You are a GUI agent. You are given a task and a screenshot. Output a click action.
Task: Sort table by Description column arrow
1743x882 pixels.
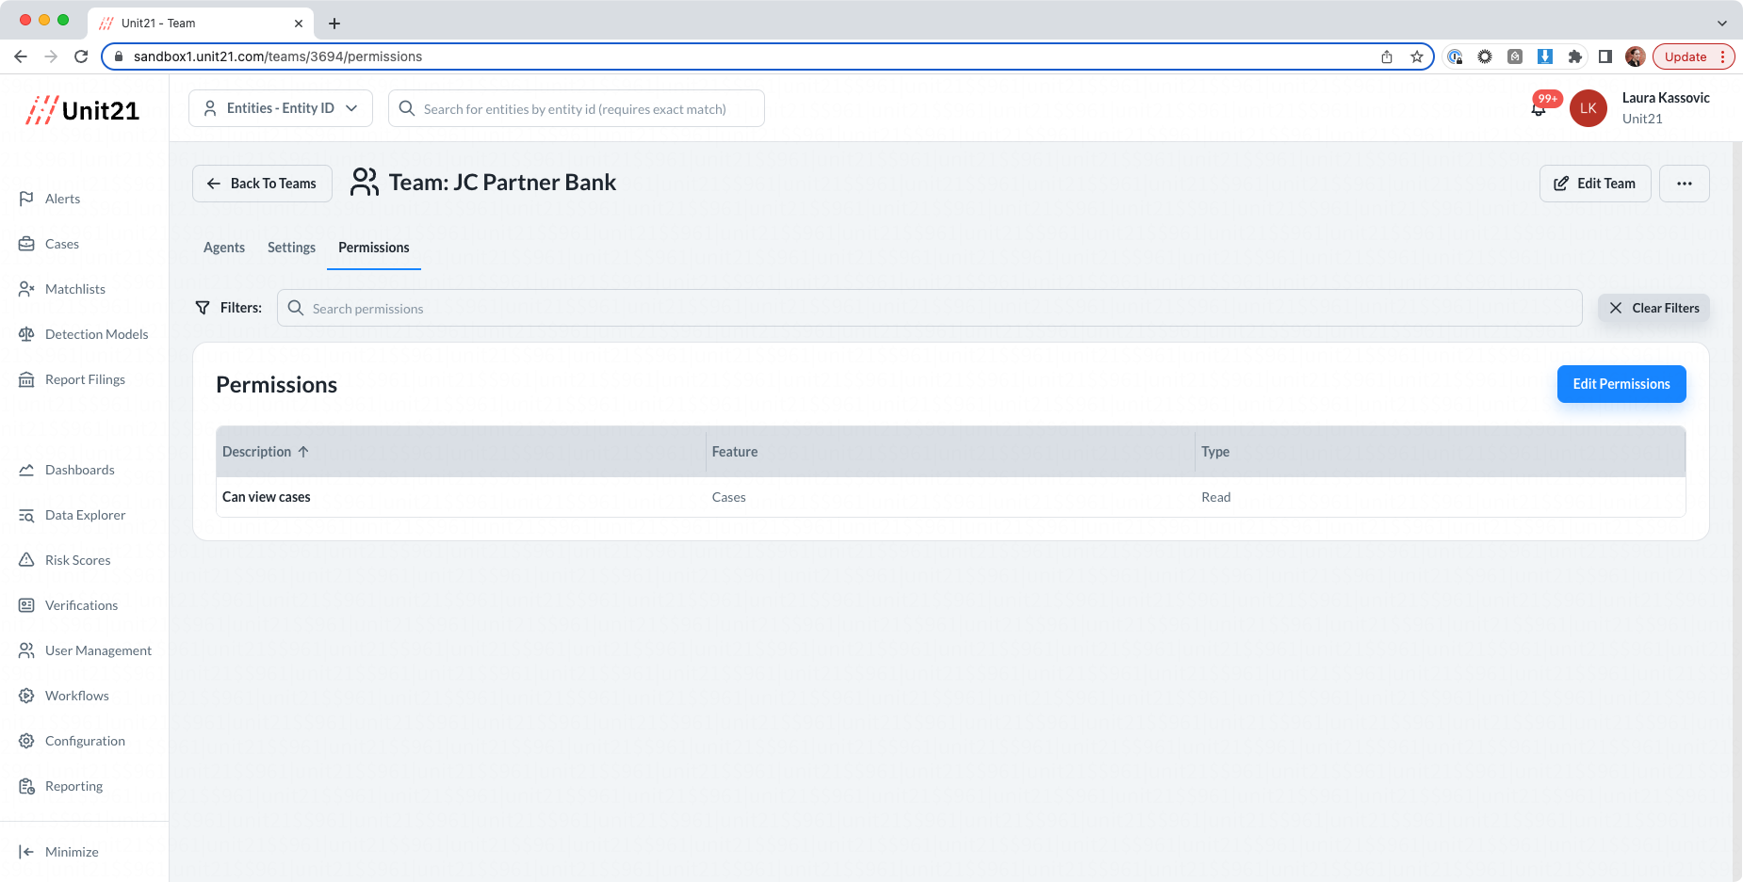303,452
